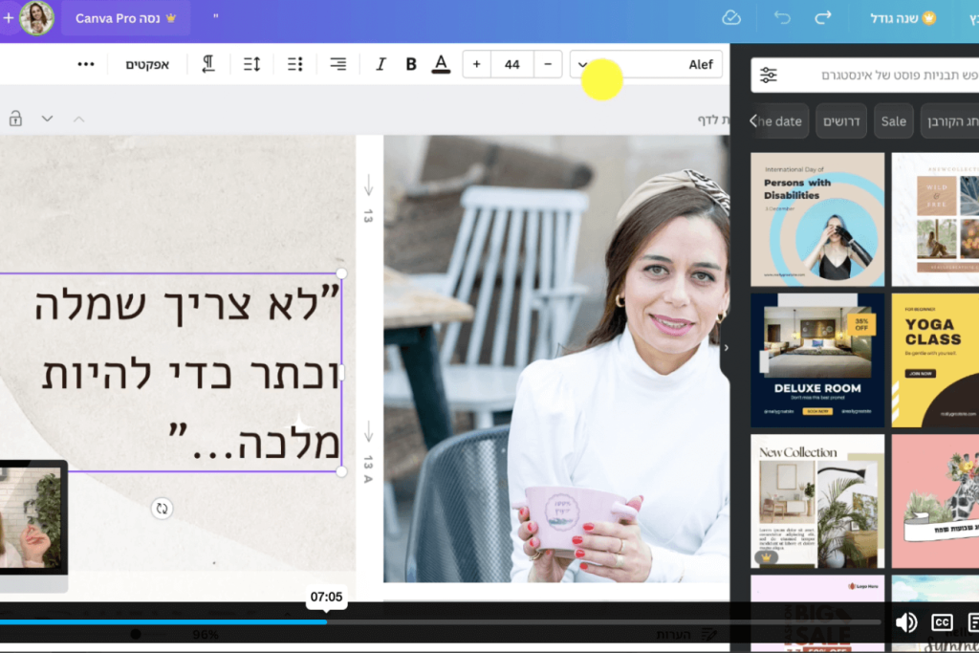Decrease font size with the minus button
Viewport: 979px width, 653px height.
point(548,64)
